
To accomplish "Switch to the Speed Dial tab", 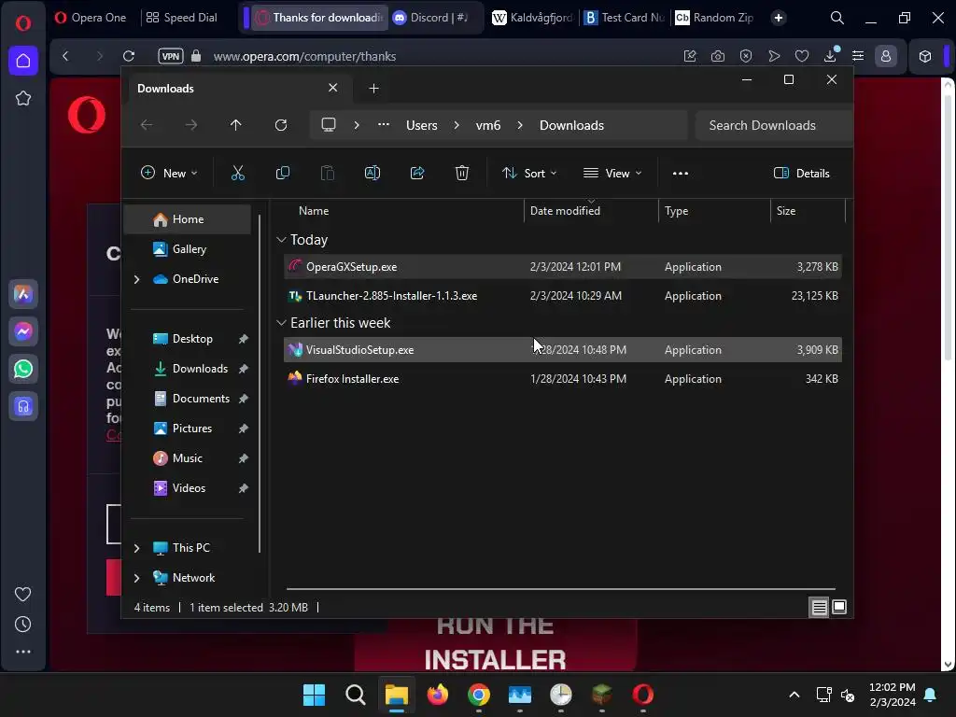I will point(182,18).
